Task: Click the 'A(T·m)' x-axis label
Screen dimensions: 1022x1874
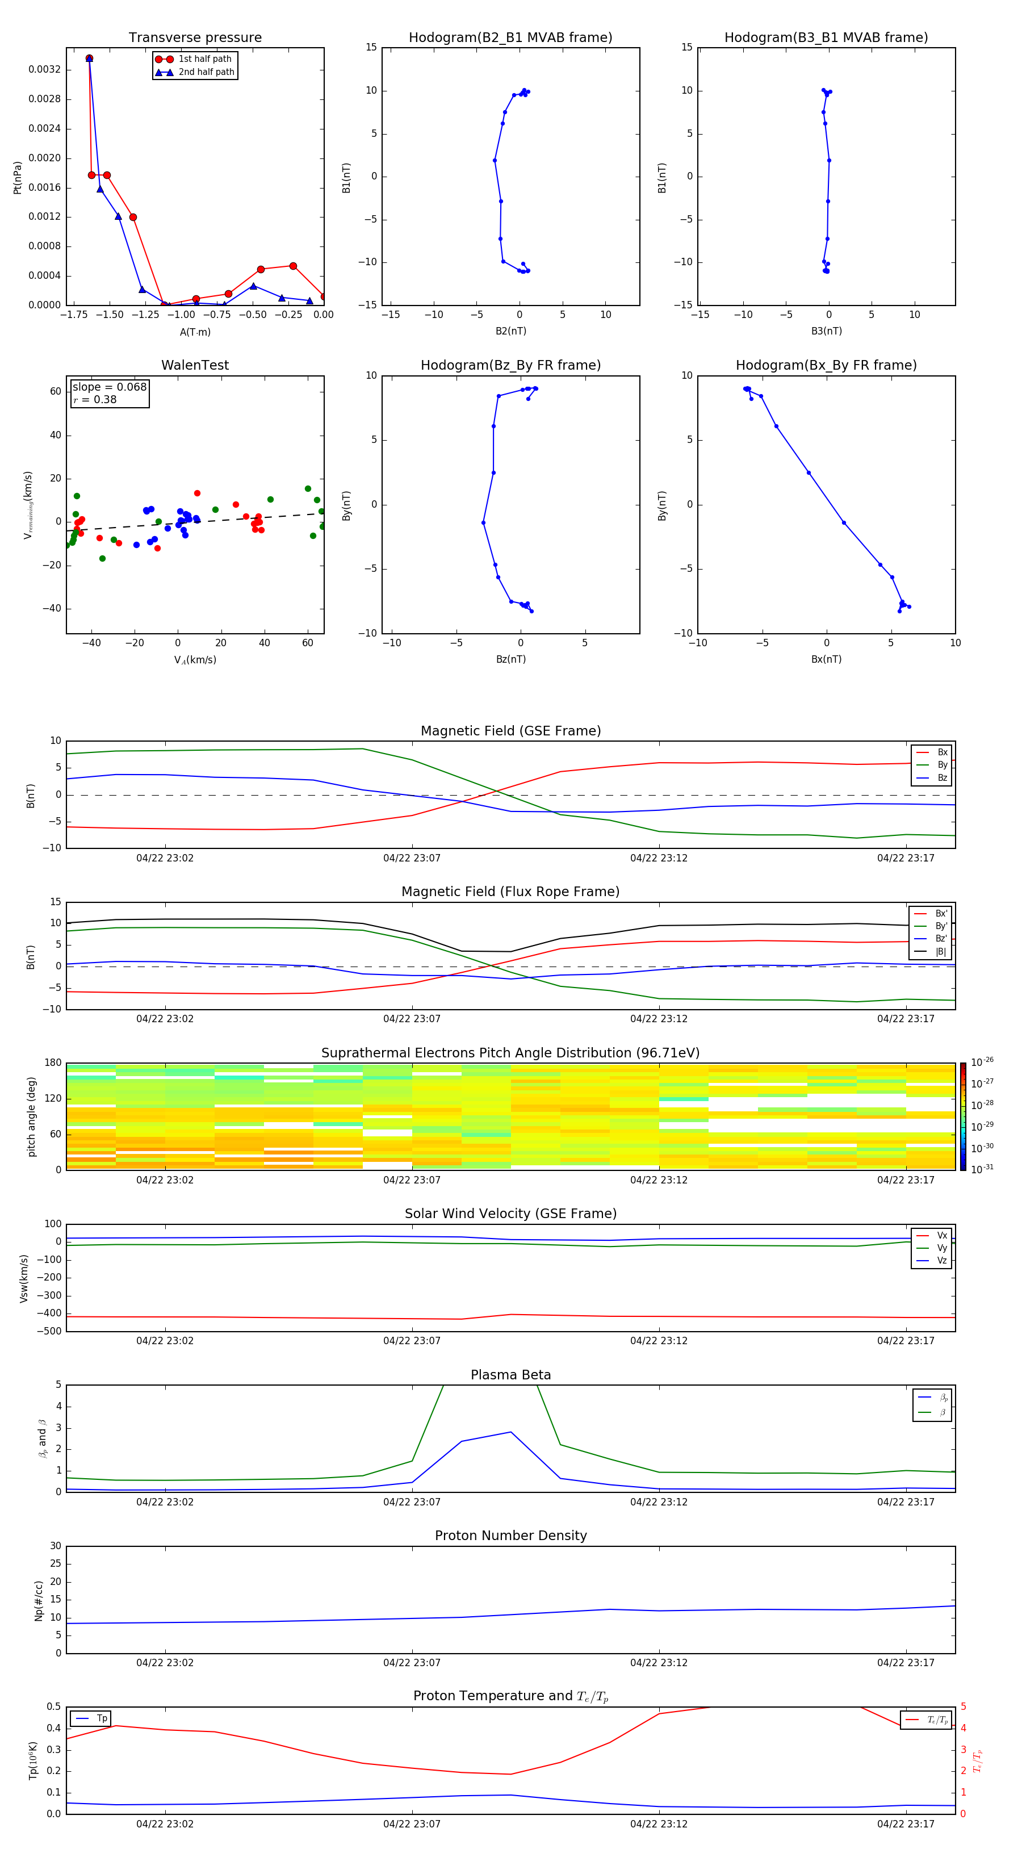Action: coord(195,332)
